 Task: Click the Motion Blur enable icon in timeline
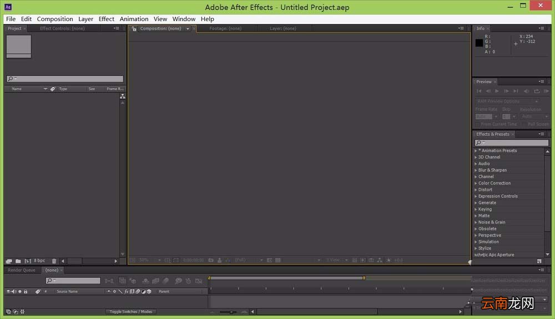(x=165, y=281)
